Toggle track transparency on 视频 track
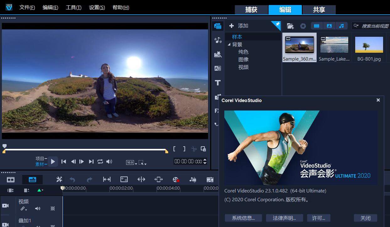This screenshot has height=227, width=390. pyautogui.click(x=53, y=208)
